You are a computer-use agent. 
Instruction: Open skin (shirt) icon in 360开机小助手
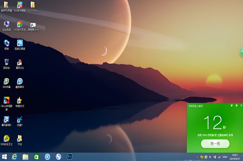click(x=232, y=105)
